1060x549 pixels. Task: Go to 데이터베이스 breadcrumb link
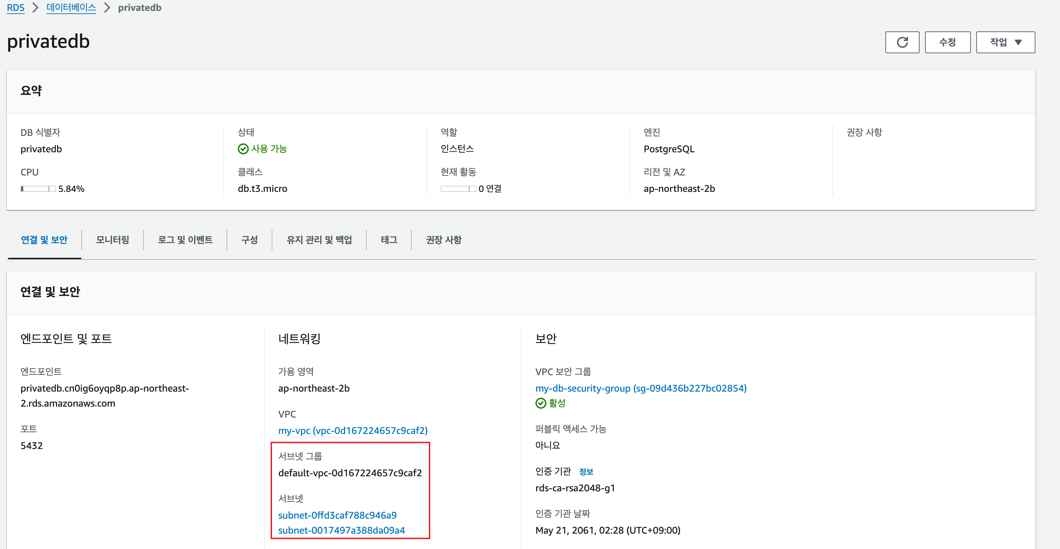click(x=71, y=8)
